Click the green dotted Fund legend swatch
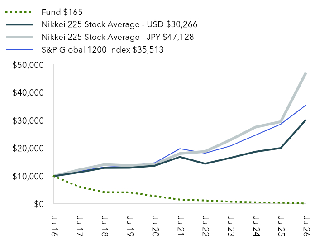Viewport: 315px width, 250px height. coord(19,12)
